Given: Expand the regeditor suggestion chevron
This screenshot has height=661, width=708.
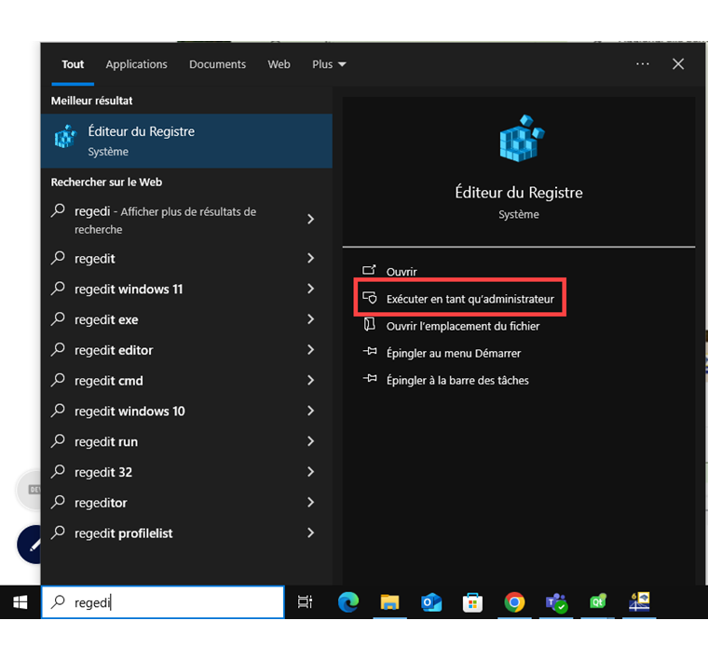Looking at the screenshot, I should 310,502.
